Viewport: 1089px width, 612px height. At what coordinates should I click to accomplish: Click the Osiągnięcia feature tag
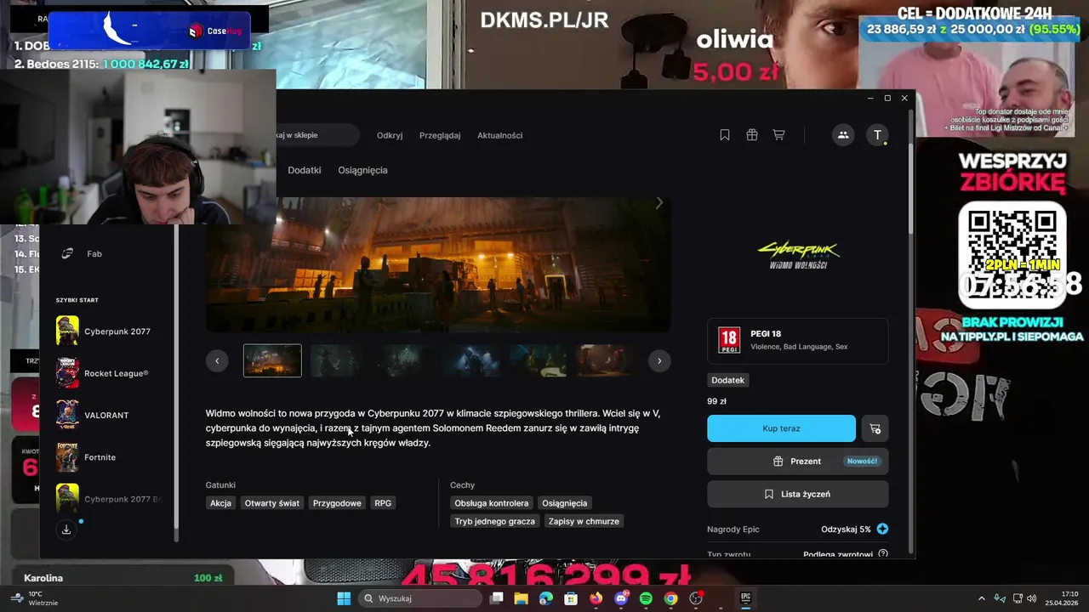565,503
